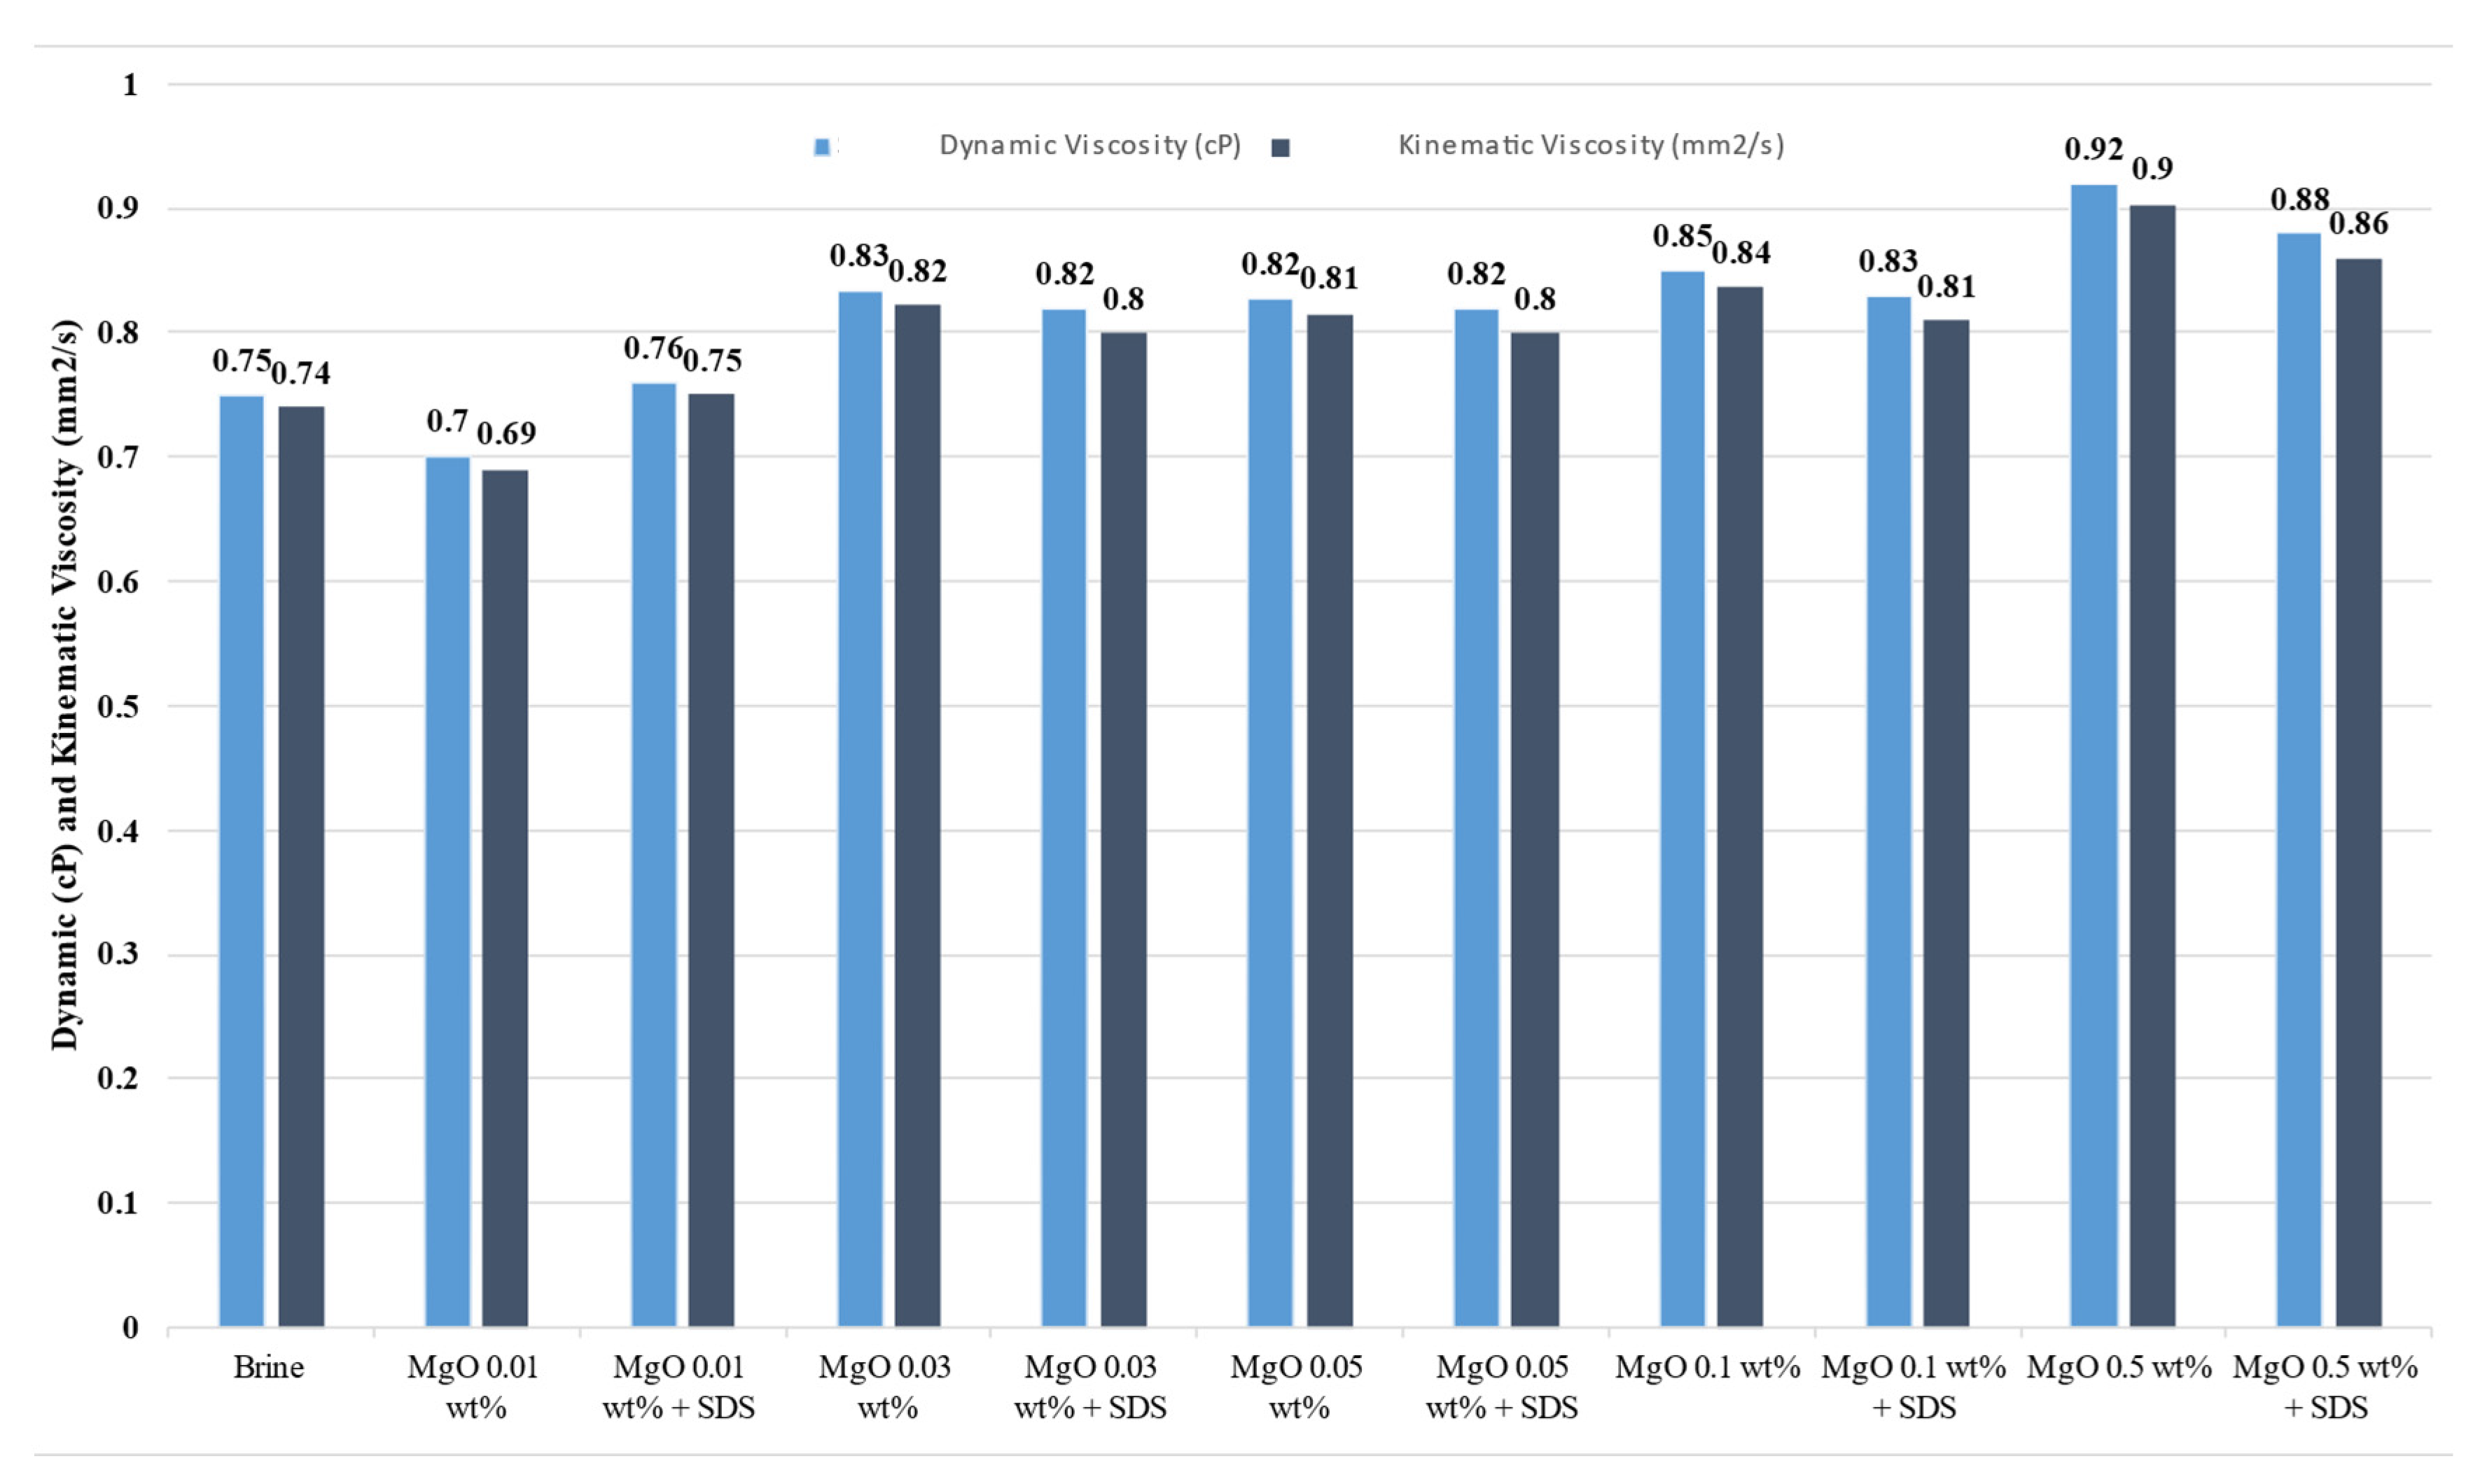The width and height of the screenshot is (2487, 1484).
Task: Click the MgO 0.05 wt% dark bar
Action: click(x=1330, y=820)
